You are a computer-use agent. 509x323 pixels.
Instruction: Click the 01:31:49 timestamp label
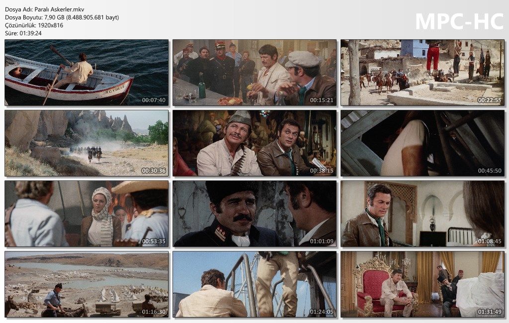tap(490, 312)
